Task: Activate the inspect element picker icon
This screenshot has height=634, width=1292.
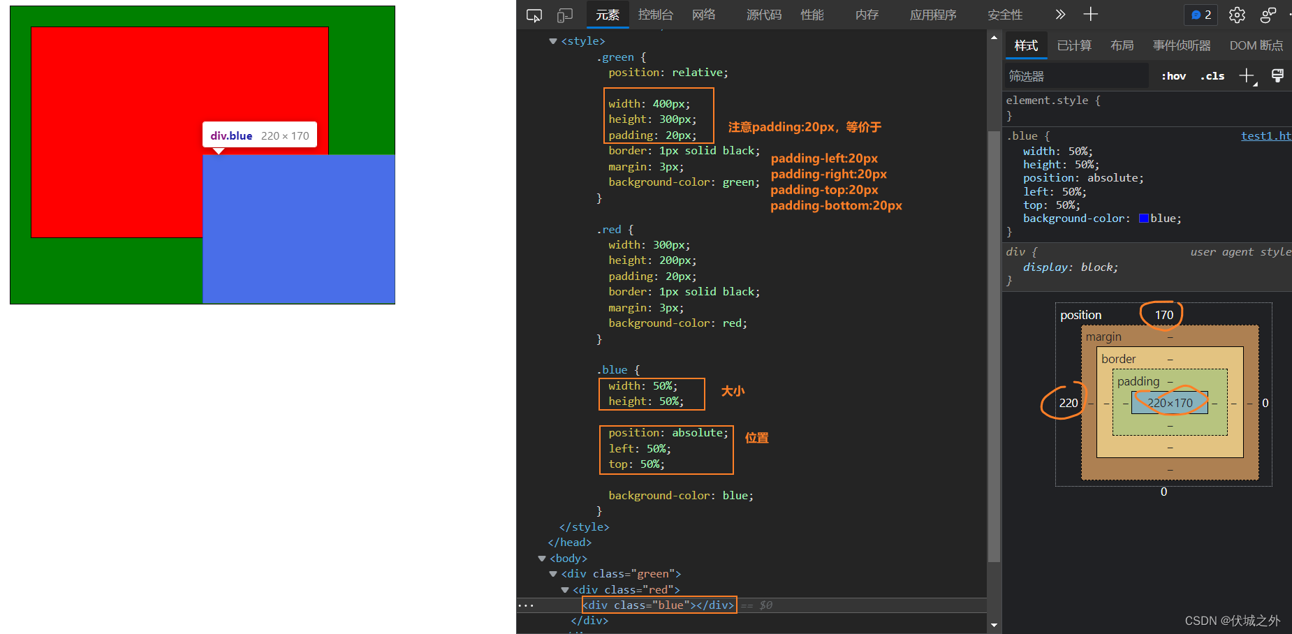Action: pos(534,15)
